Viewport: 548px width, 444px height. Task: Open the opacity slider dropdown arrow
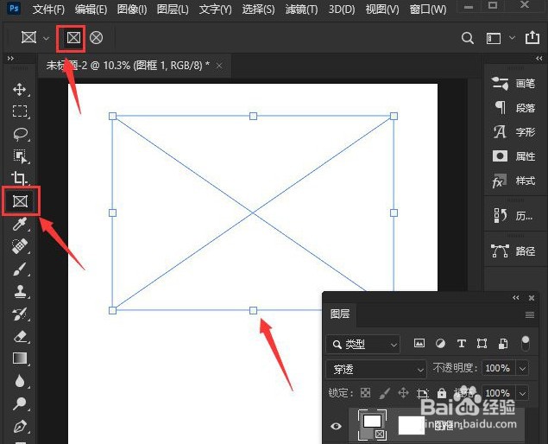[522, 369]
